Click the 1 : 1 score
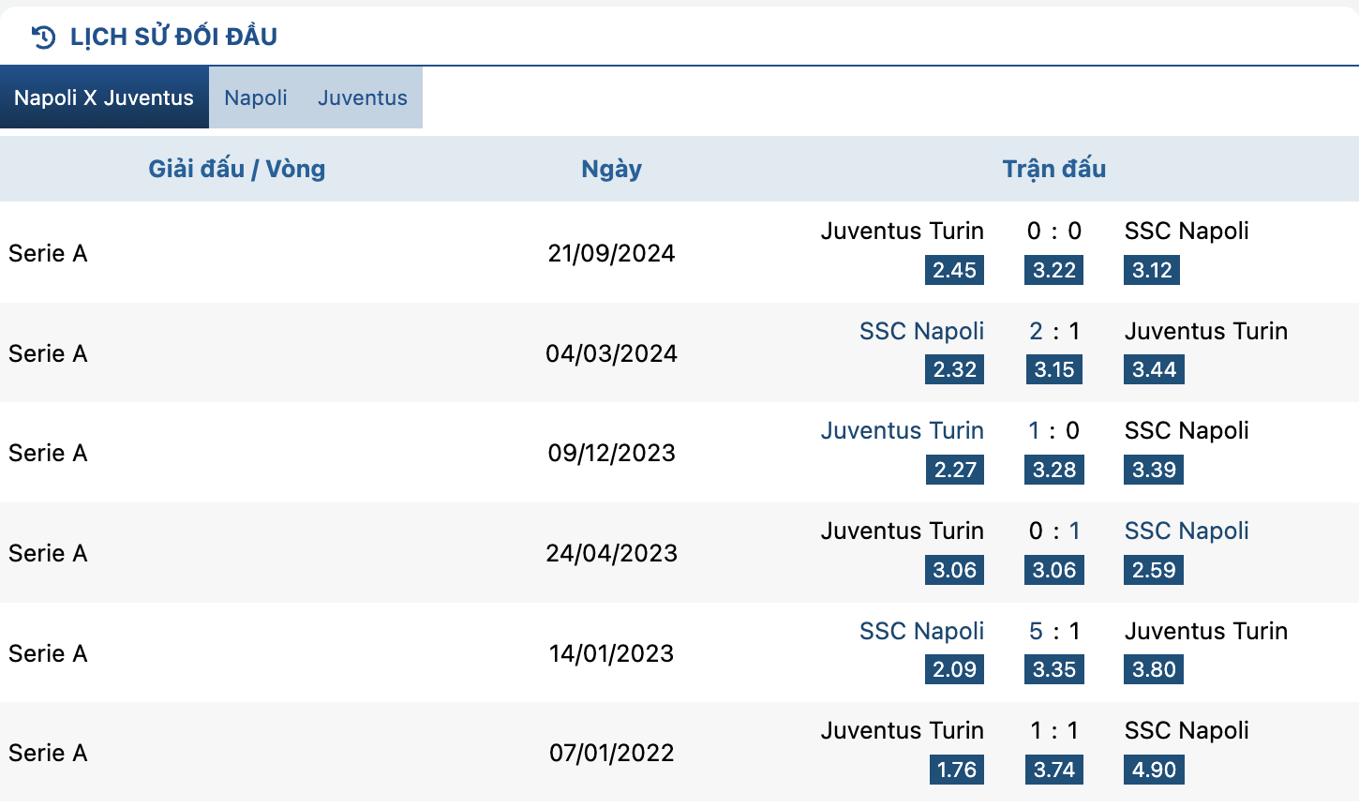This screenshot has height=808, width=1359. coord(1054,730)
